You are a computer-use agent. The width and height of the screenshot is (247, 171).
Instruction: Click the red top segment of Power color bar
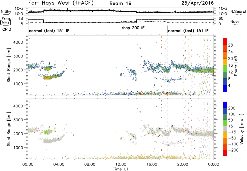225,41
